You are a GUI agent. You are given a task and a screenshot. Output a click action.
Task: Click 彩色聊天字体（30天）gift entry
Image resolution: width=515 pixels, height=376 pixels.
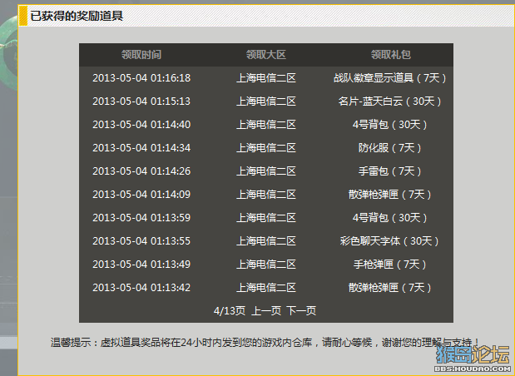coord(390,241)
